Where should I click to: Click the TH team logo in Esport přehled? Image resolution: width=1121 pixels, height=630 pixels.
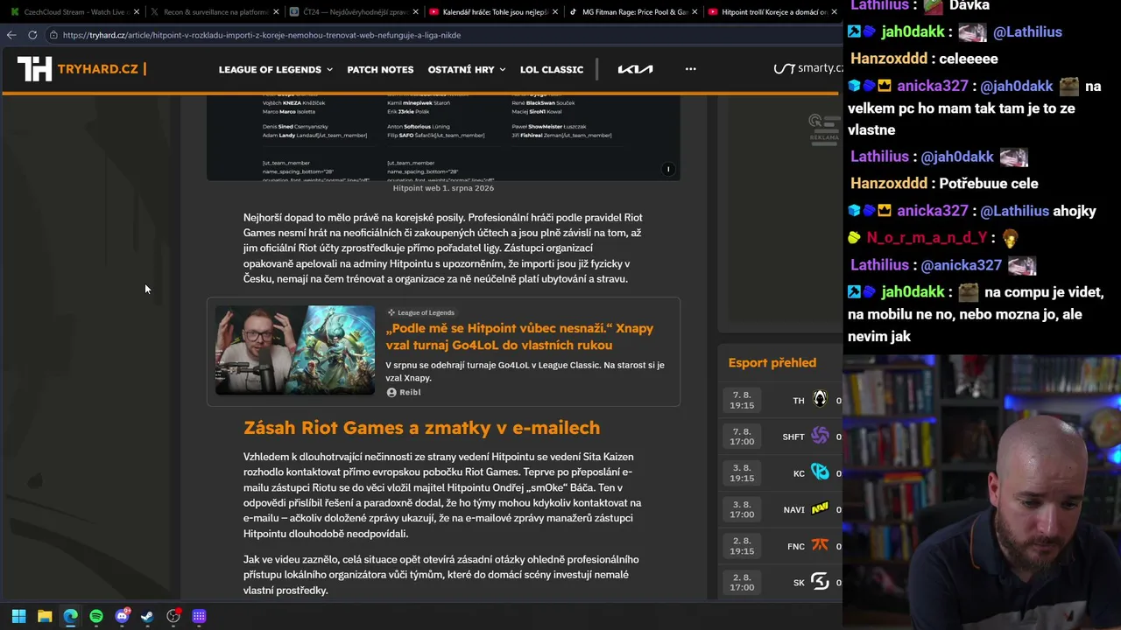pyautogui.click(x=820, y=400)
